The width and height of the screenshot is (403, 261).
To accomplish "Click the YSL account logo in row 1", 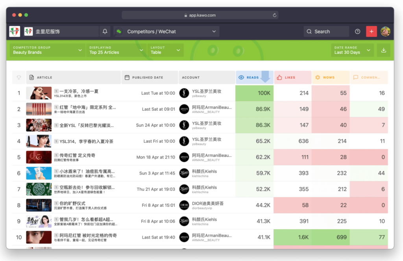I will coord(184,93).
